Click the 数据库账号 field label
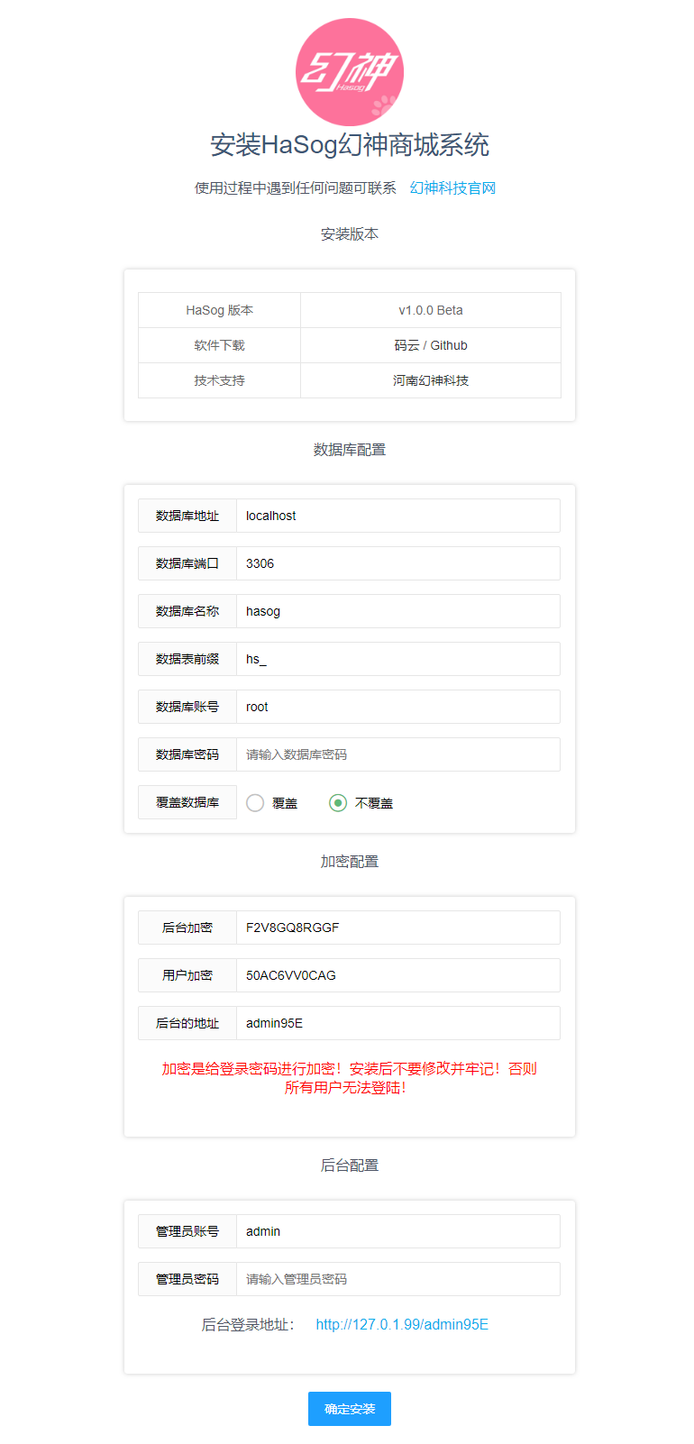The height and width of the screenshot is (1444, 694). (187, 707)
